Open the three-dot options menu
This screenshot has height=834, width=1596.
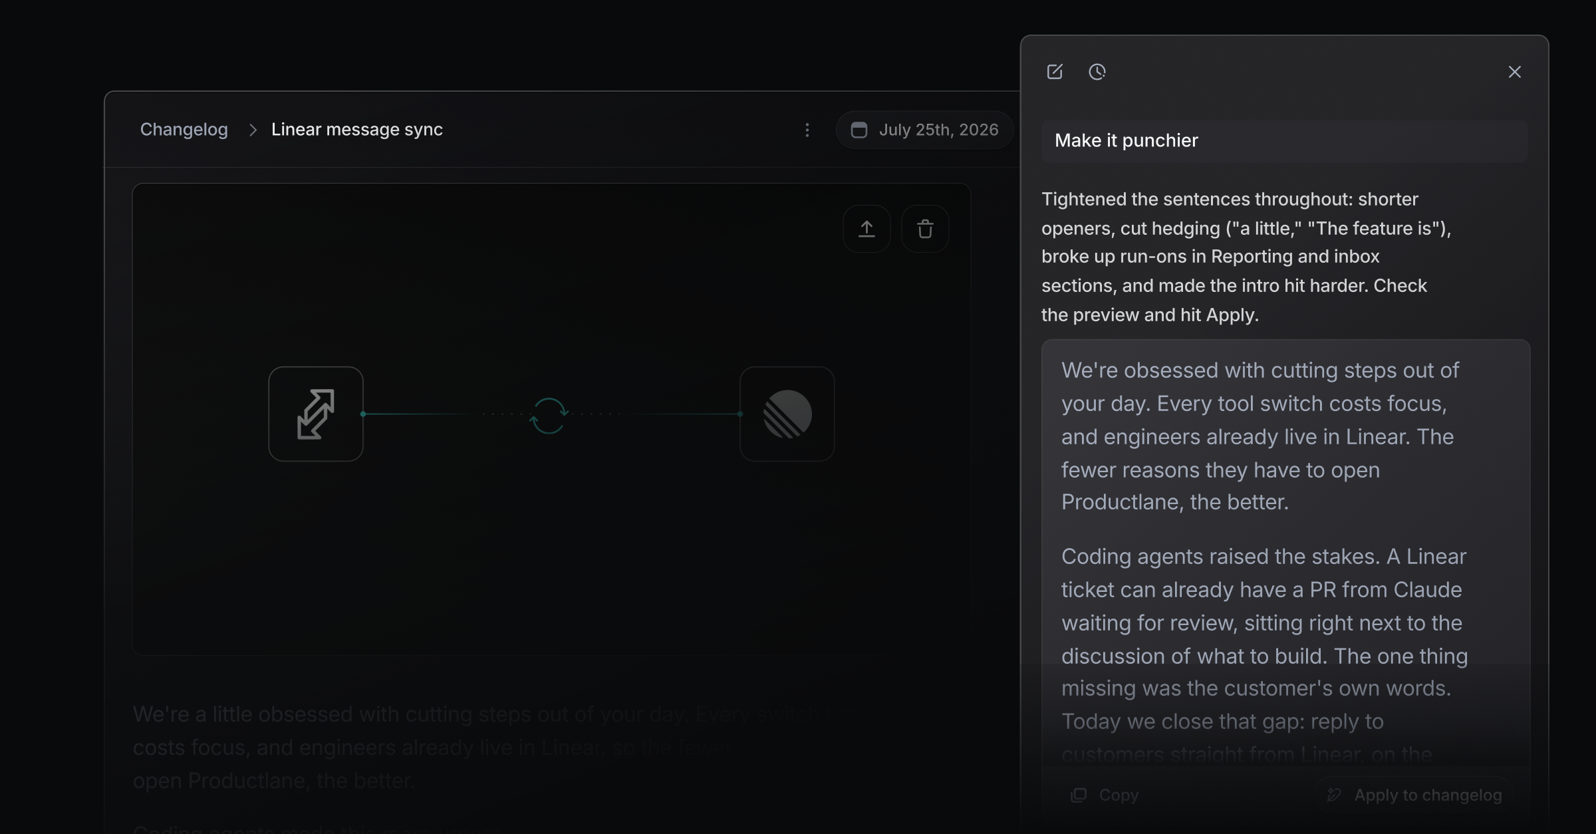807,130
